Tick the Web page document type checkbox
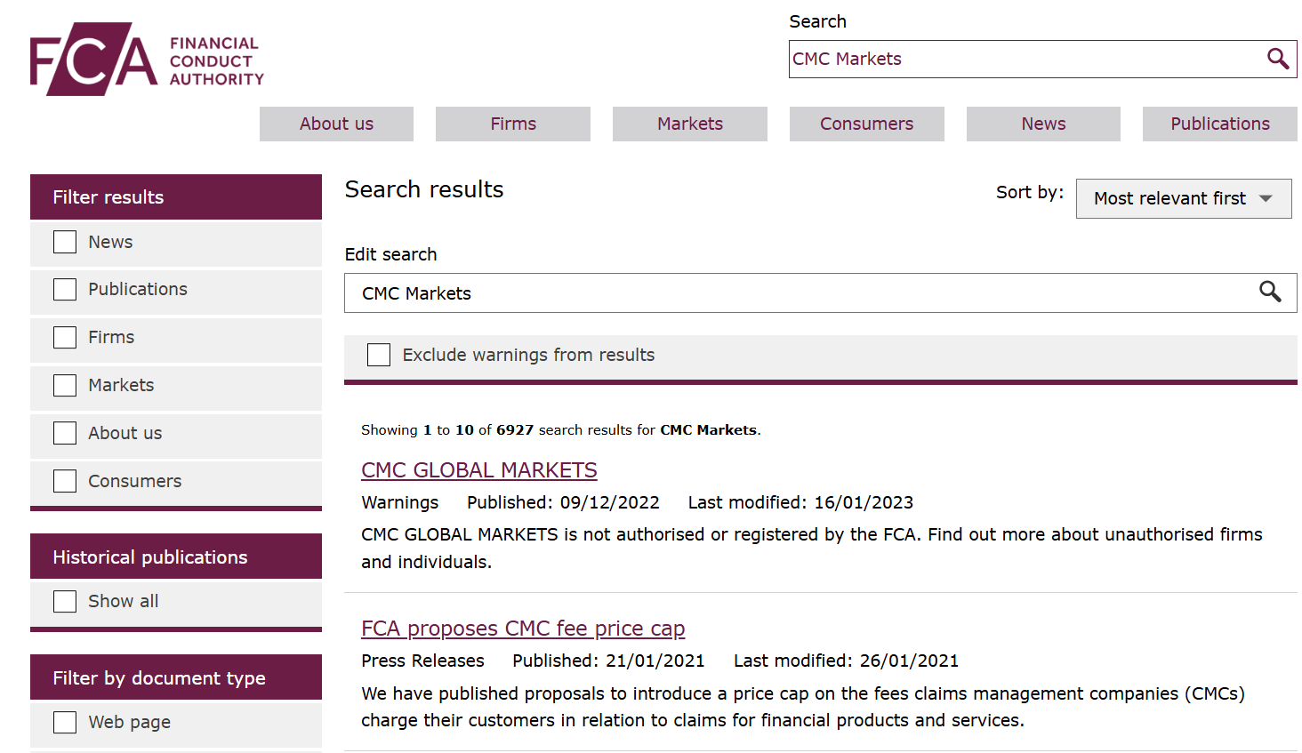Screen dimensions: 1302x753 coord(65,722)
